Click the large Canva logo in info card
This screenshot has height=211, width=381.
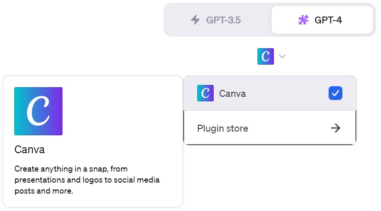click(39, 111)
